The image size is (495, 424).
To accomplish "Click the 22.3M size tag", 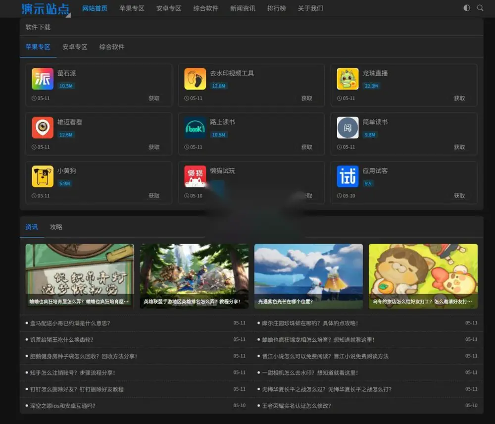I will tap(371, 86).
